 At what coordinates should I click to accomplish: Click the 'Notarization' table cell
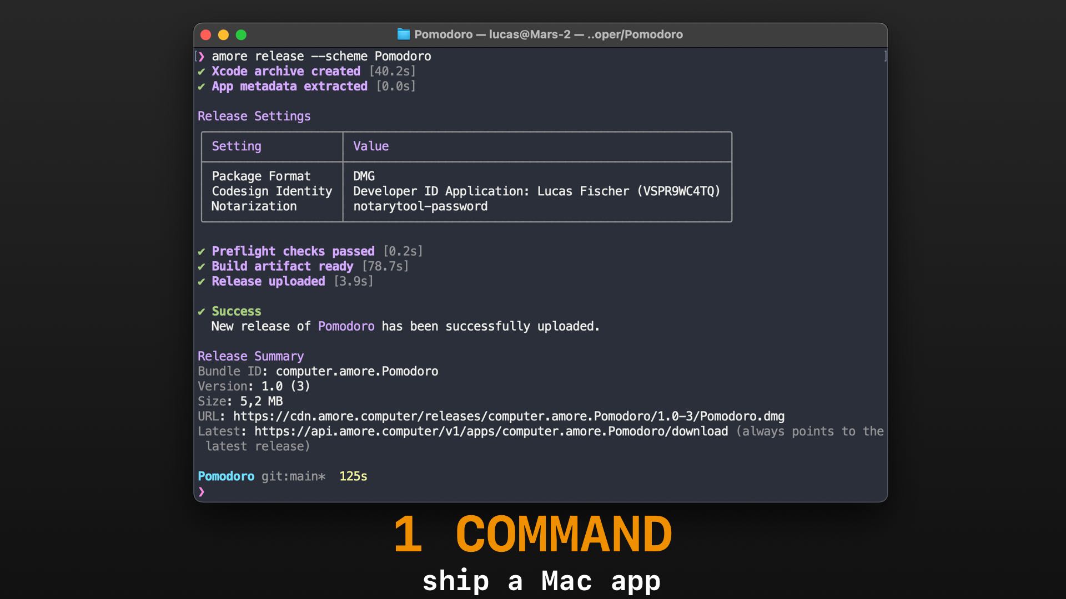[x=254, y=206]
